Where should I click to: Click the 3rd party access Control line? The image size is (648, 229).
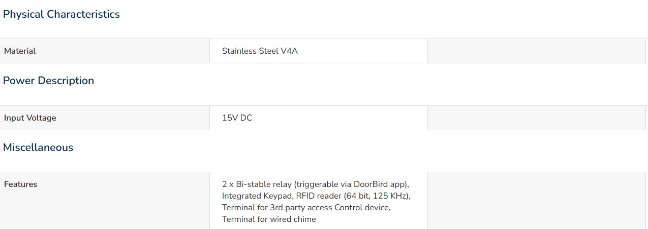pos(306,207)
